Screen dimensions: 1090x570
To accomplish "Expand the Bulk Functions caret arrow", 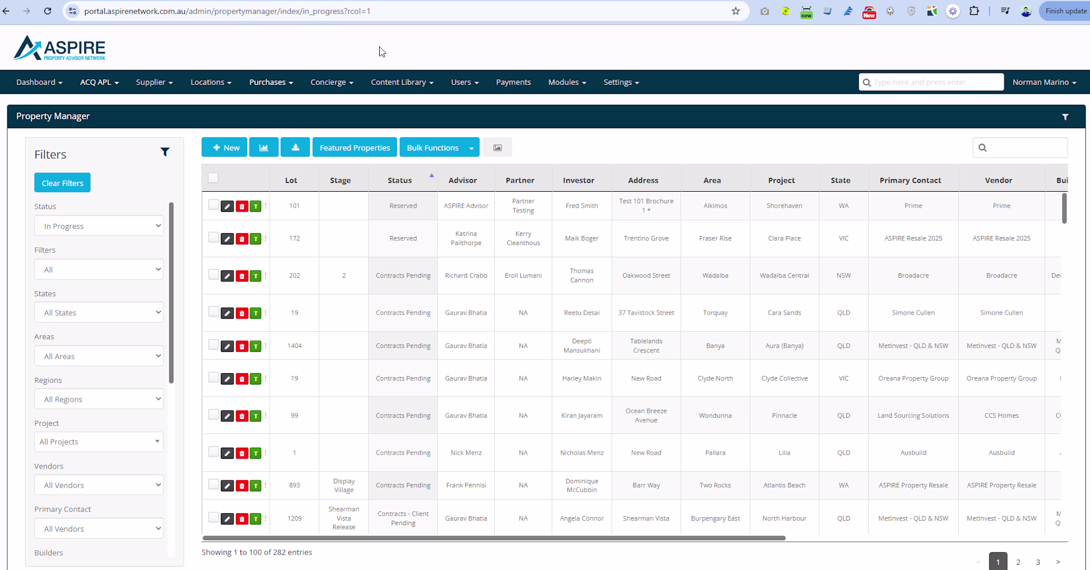I will pos(472,148).
